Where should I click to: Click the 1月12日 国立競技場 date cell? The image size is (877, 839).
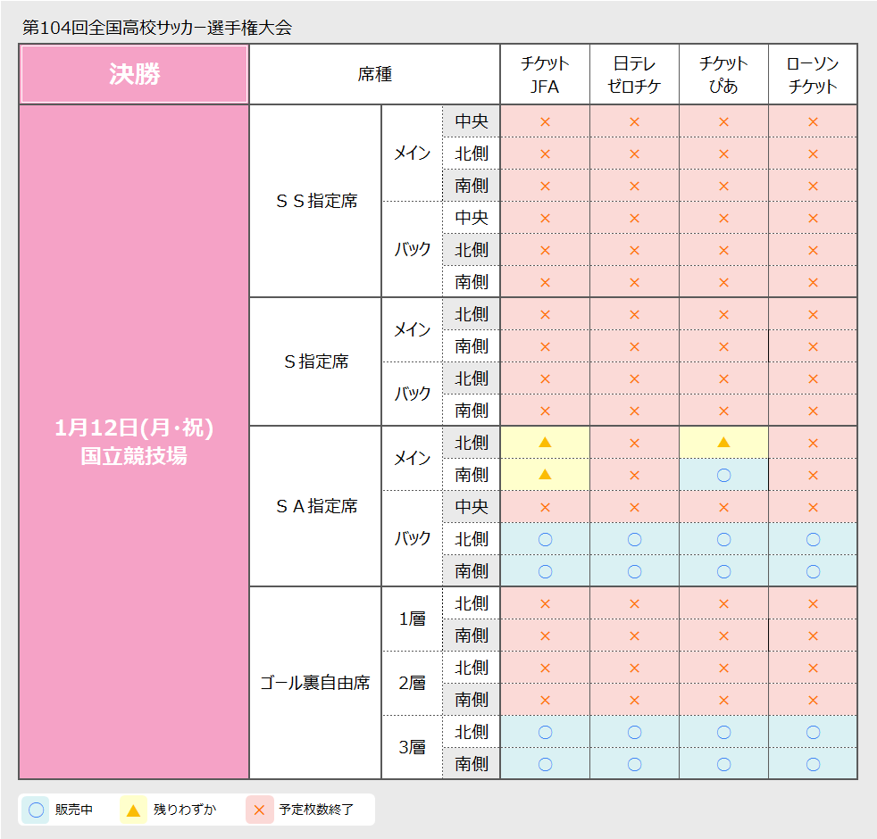(134, 442)
